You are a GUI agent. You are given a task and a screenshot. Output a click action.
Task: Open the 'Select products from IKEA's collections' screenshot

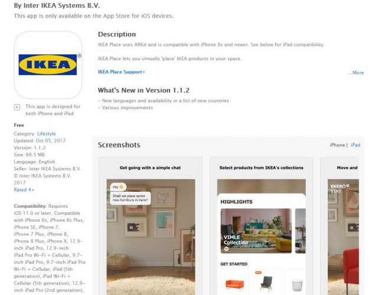coord(261,225)
